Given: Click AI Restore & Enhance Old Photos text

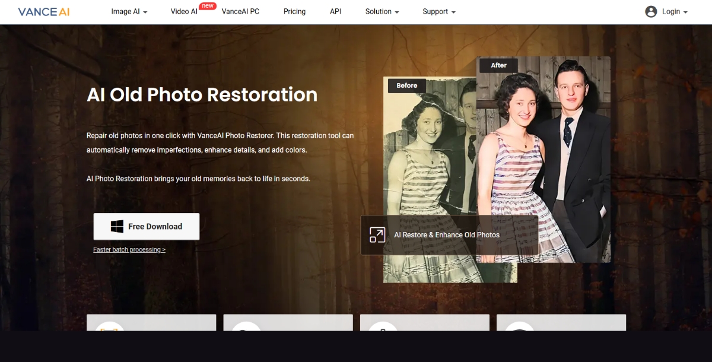Looking at the screenshot, I should point(447,235).
